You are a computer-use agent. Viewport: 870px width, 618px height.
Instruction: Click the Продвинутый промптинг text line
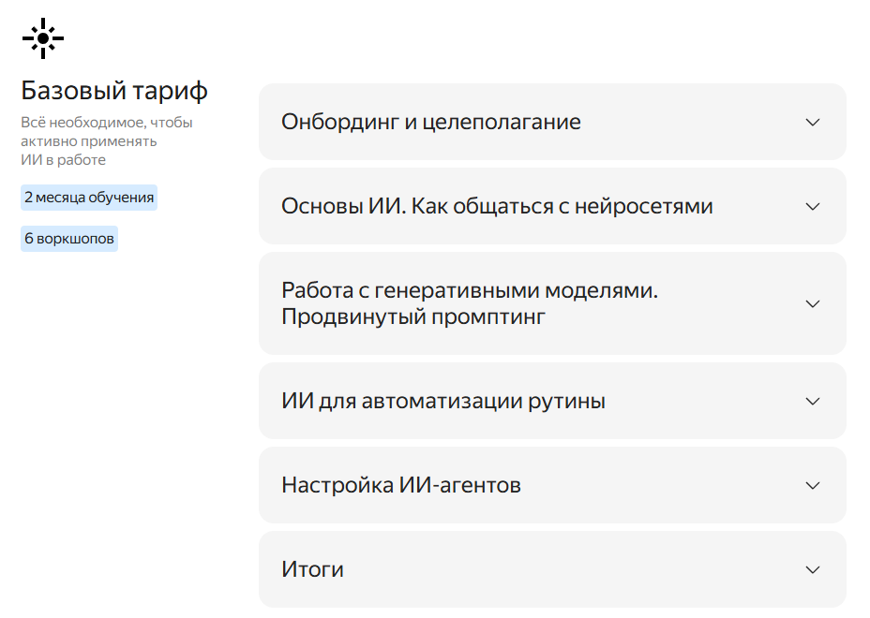tap(413, 317)
